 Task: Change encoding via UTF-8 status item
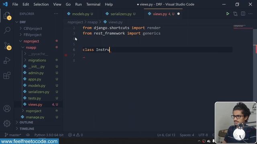click(x=203, y=135)
